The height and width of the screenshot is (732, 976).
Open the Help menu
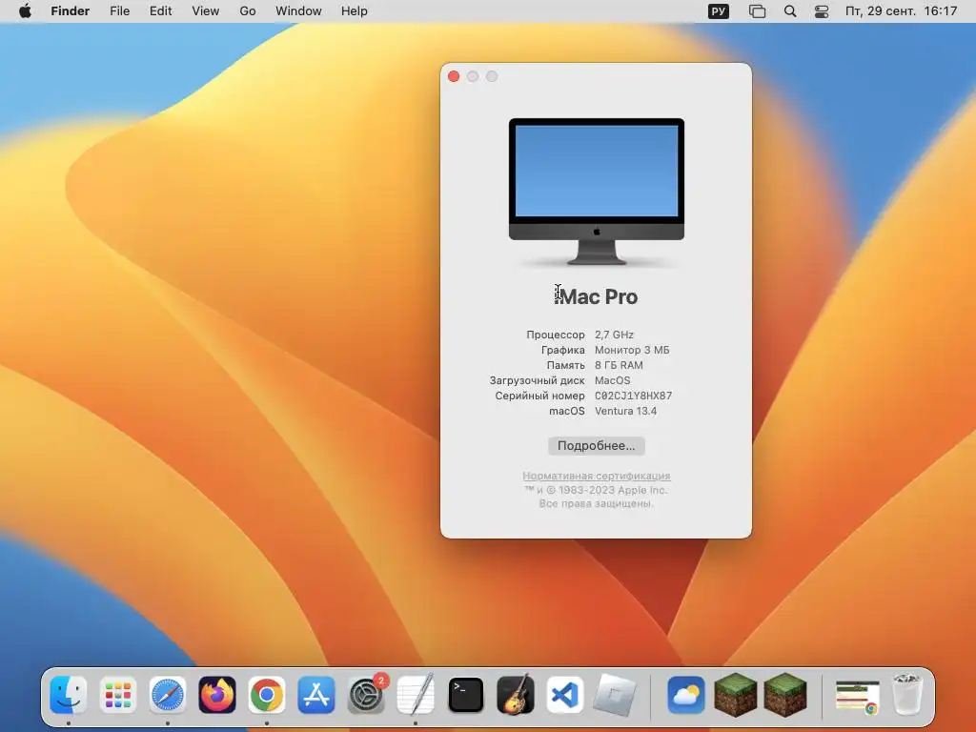355,11
